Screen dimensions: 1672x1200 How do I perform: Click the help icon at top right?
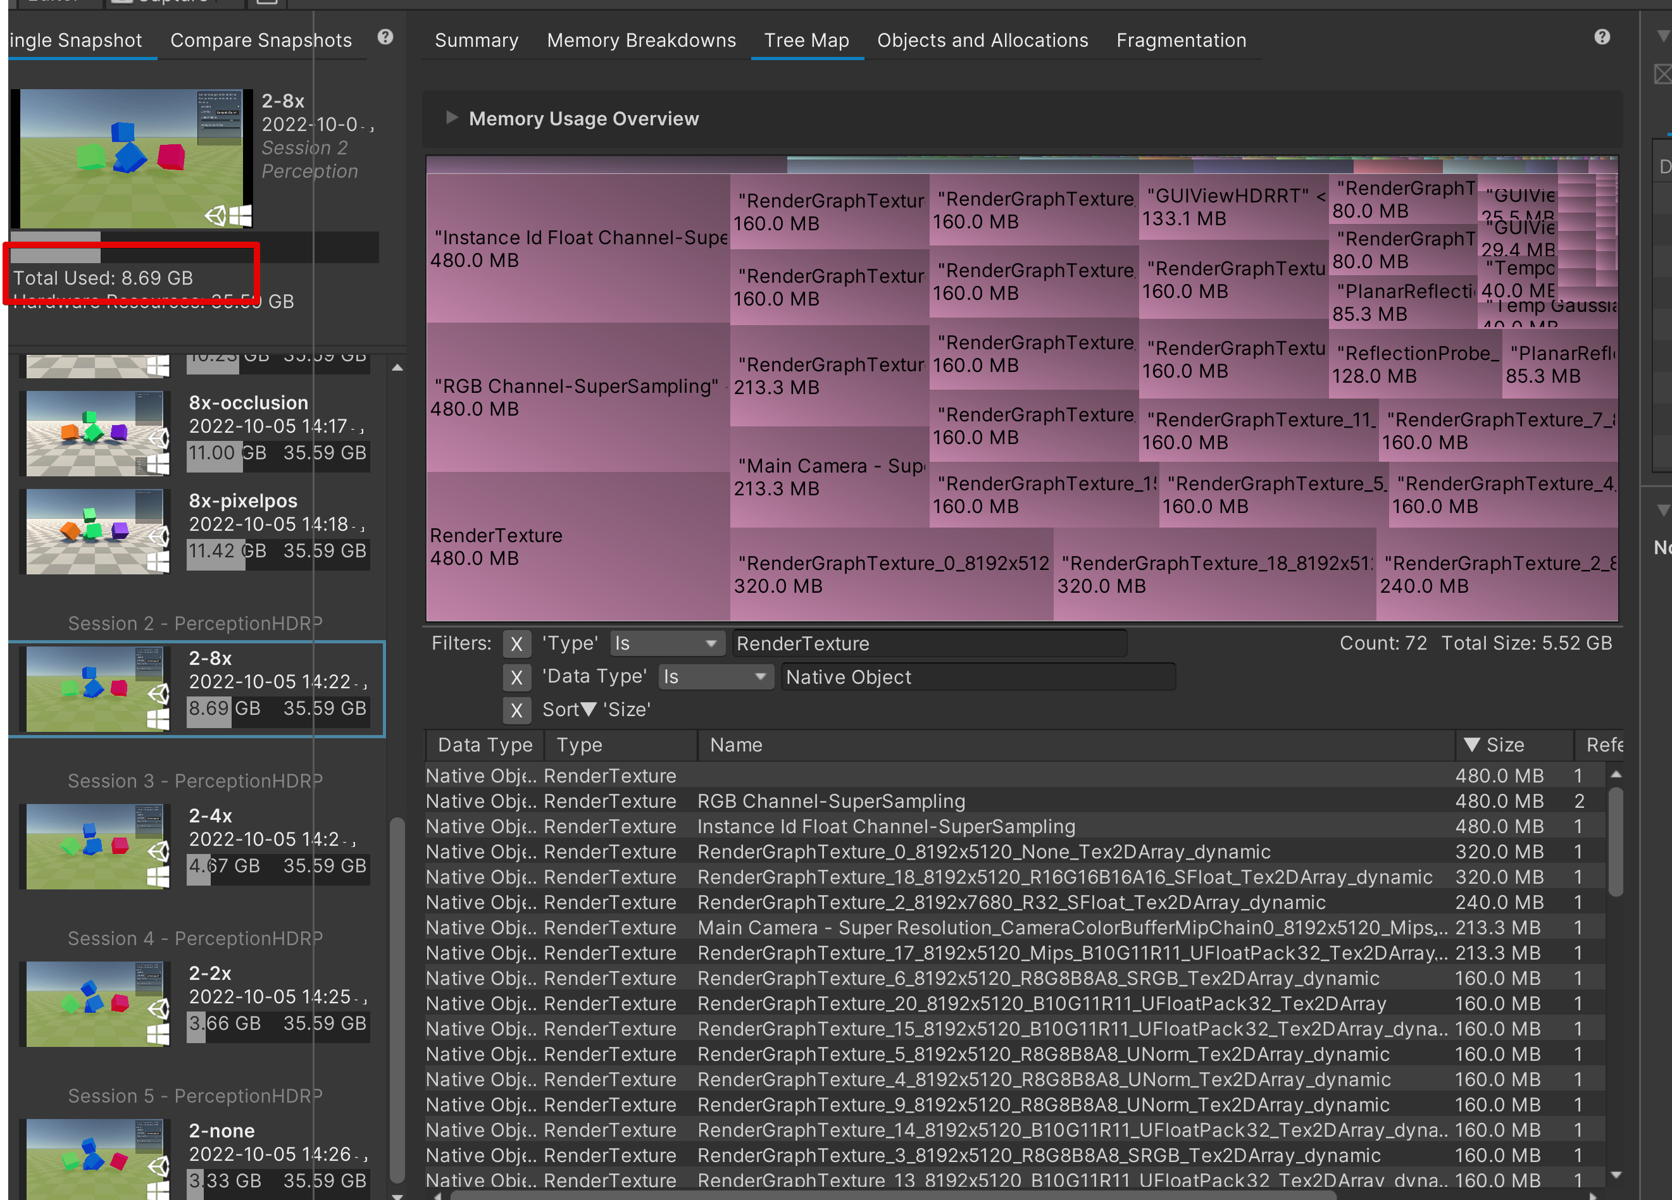tap(1601, 37)
